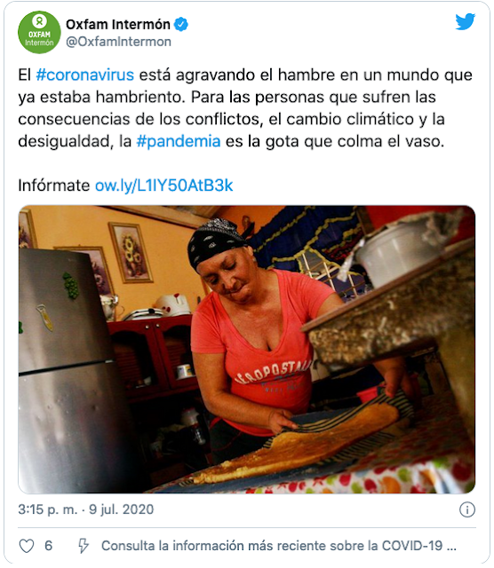
Task: Click the lightning bolt COVID-19 icon
Action: point(84,546)
